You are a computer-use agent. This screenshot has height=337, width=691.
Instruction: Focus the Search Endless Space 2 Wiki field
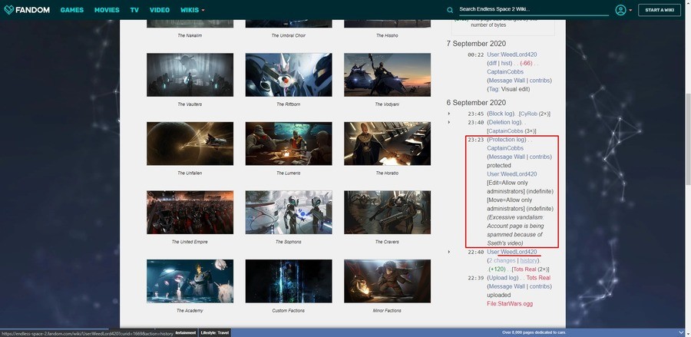point(534,9)
